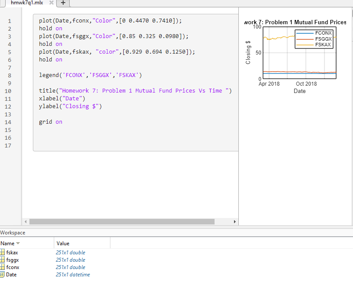Click the right arrow of horizontal scrollbar
The width and height of the screenshot is (353, 282).
point(235,222)
